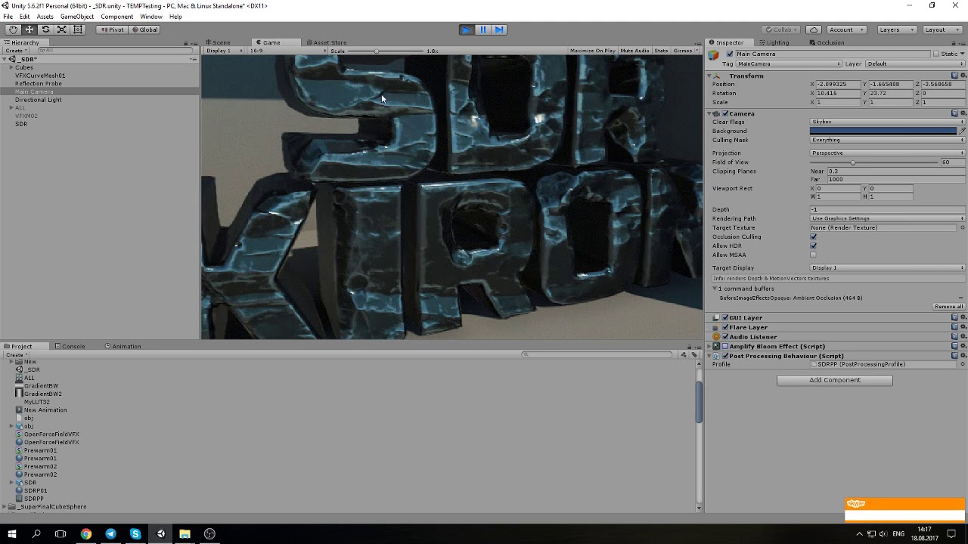Select the Rect transform tool
The width and height of the screenshot is (968, 544).
tap(78, 29)
